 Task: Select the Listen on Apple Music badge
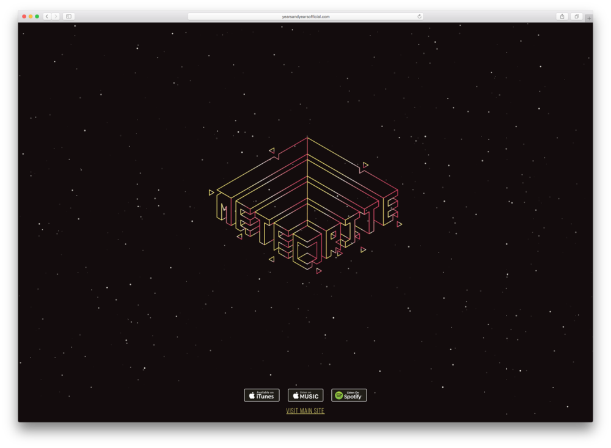[305, 395]
